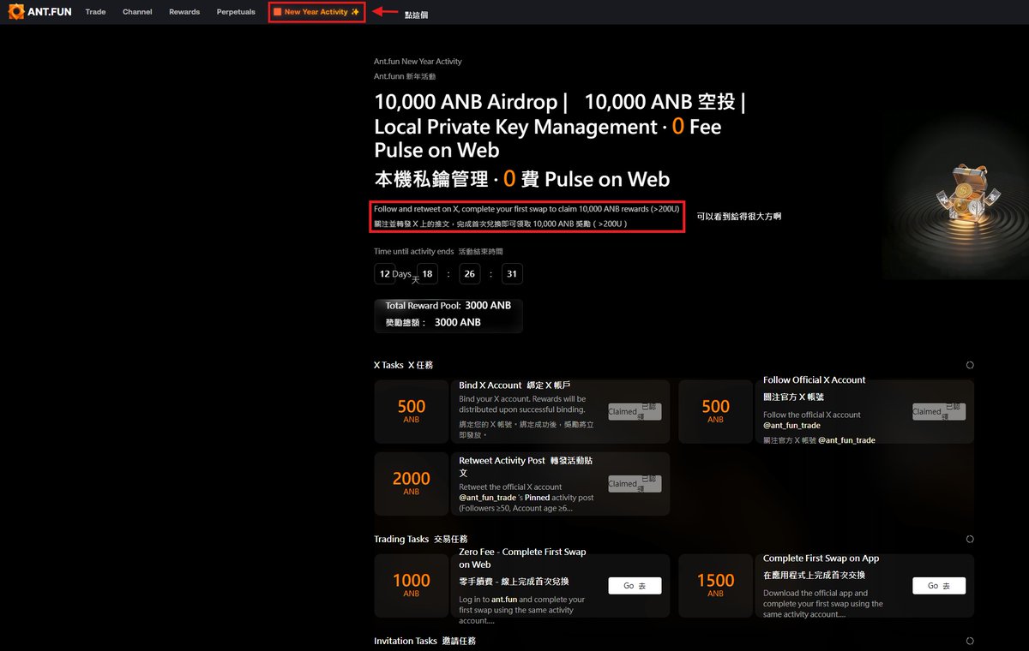This screenshot has height=651, width=1029.
Task: Click the countdown seconds box showing 31
Action: click(x=512, y=274)
